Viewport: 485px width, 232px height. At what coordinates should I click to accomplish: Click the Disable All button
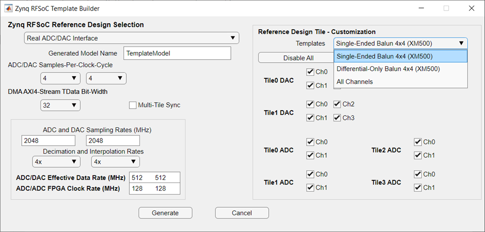click(298, 58)
